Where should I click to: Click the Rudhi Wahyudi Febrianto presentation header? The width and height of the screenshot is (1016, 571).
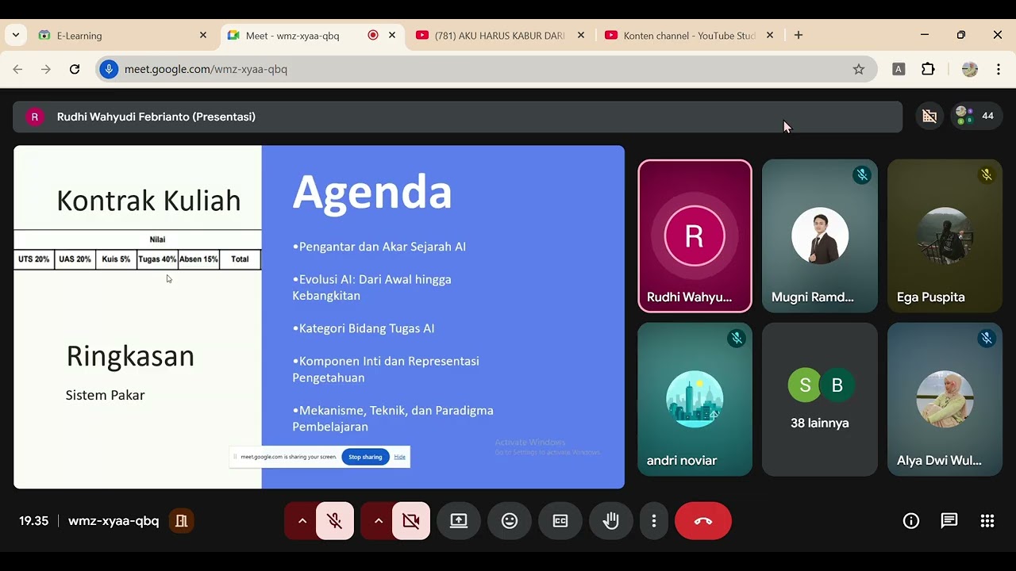point(458,117)
